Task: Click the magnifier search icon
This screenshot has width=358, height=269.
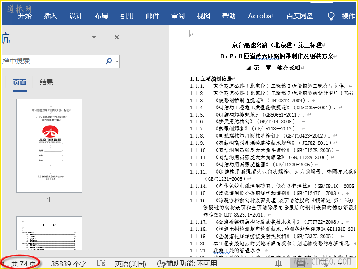Action: [x=109, y=61]
